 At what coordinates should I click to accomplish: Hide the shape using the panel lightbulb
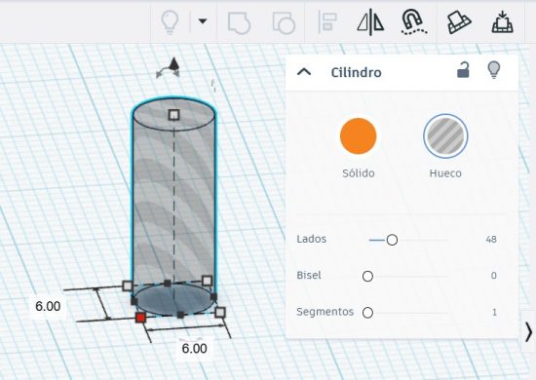point(494,70)
